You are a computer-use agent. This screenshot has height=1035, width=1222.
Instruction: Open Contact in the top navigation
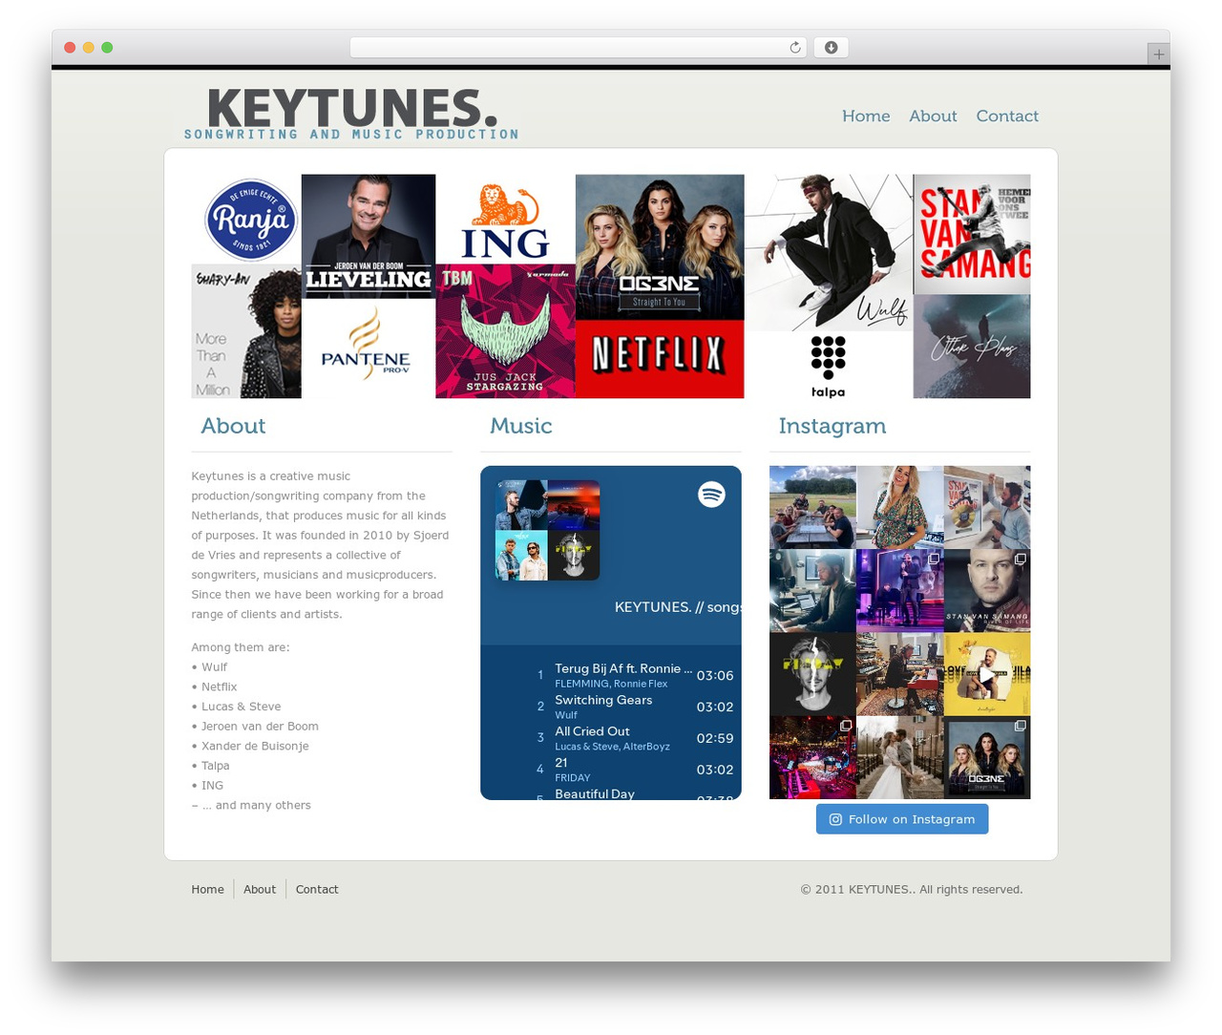1007,116
